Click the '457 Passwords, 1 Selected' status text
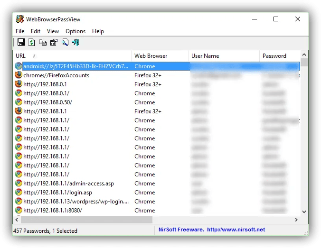 point(45,231)
